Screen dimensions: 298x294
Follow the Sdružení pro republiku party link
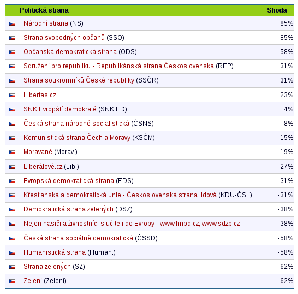[119, 66]
